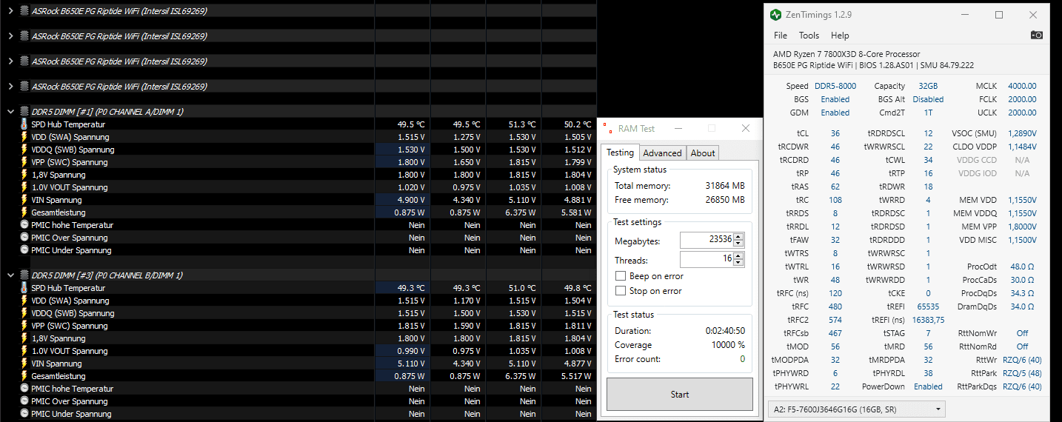The width and height of the screenshot is (1062, 422).
Task: Click status icon of DIMM #3 PMIC hohe Temperatur
Action: tap(24, 389)
